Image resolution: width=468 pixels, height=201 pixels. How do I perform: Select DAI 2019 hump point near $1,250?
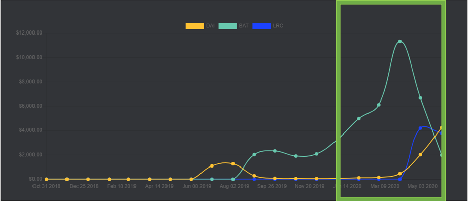coord(233,164)
